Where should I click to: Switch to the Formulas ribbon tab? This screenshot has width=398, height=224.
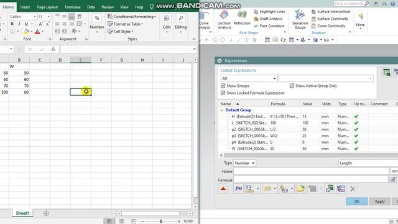73,7
